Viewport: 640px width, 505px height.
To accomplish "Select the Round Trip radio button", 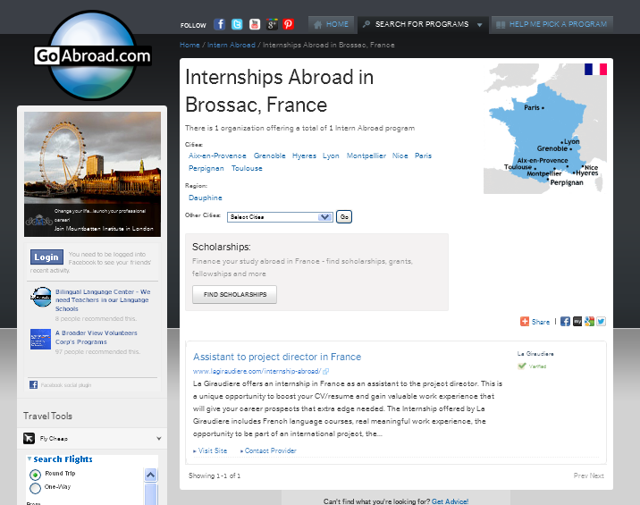I will (x=36, y=474).
